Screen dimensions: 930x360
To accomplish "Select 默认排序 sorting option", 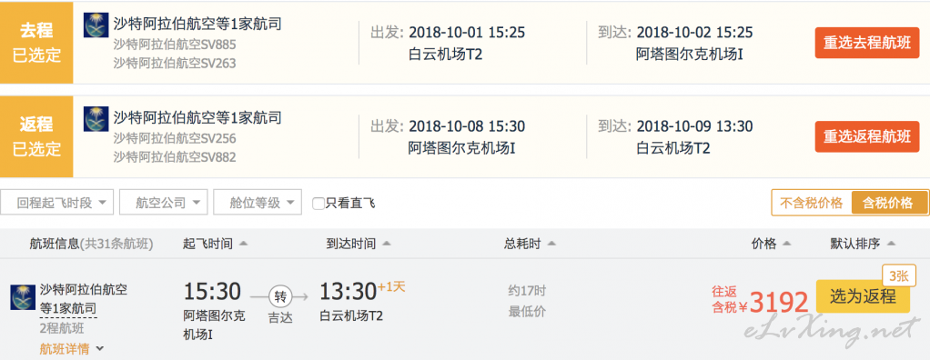I will (x=863, y=244).
